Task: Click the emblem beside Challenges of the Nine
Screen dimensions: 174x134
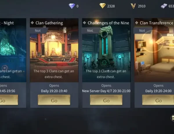Action: click(84, 23)
